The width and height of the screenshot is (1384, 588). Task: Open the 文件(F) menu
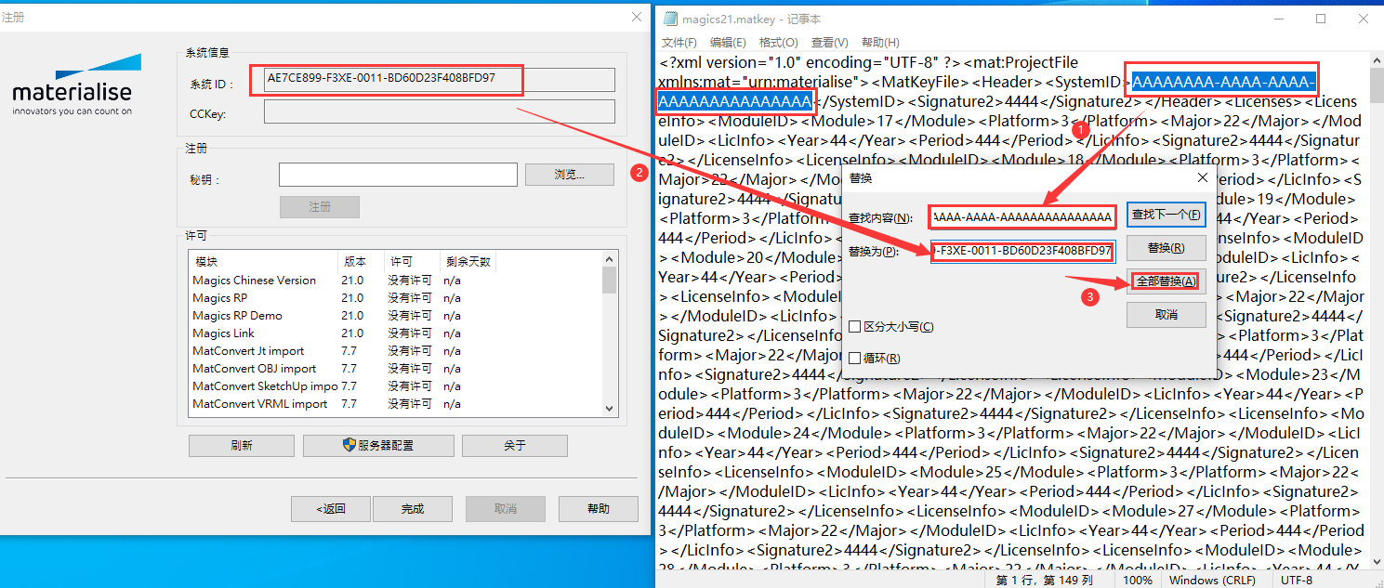[x=679, y=43]
